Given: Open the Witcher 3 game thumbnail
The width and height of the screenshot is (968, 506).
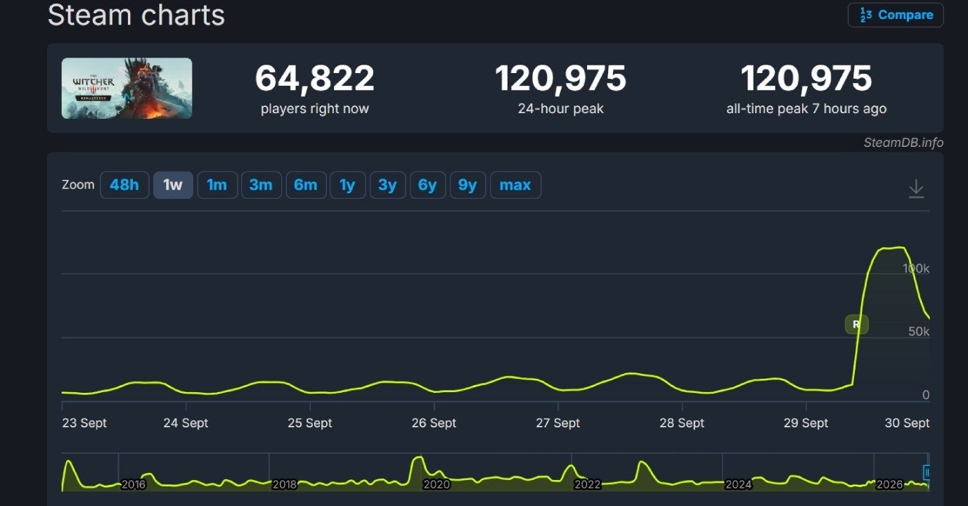Looking at the screenshot, I should pyautogui.click(x=127, y=88).
